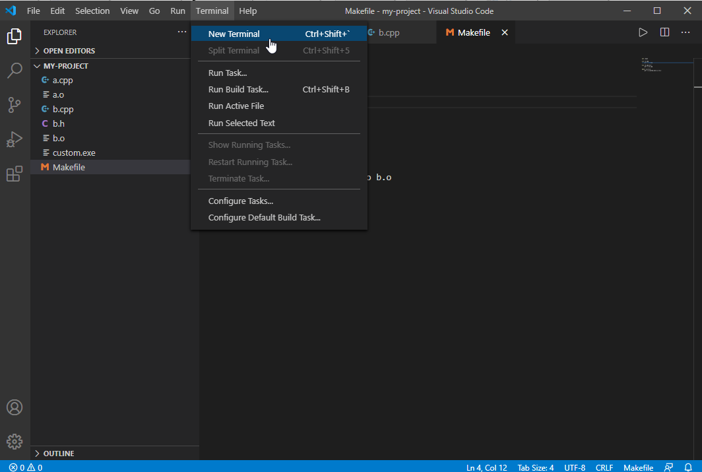Open the Run and Debug view

[15, 139]
